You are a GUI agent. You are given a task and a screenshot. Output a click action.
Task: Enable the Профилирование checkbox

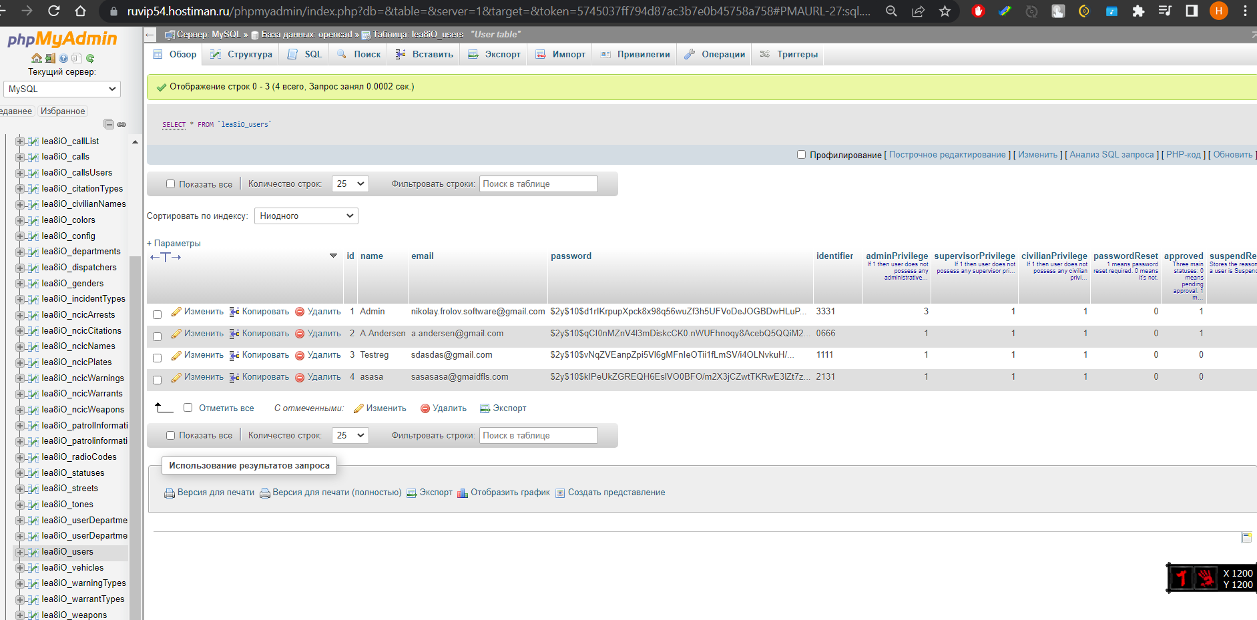(801, 154)
